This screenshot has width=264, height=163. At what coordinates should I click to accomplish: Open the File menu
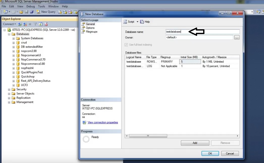(x=4, y=6)
